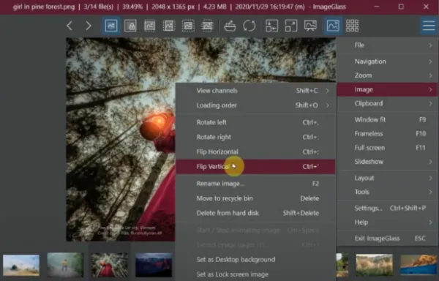Click the open file bowl icon

230,26
